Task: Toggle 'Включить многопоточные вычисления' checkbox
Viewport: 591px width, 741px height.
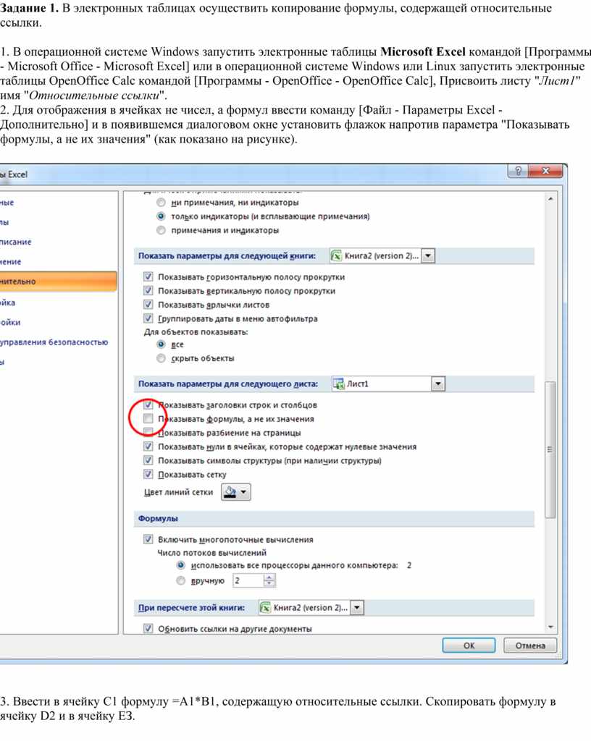Action: pos(148,539)
